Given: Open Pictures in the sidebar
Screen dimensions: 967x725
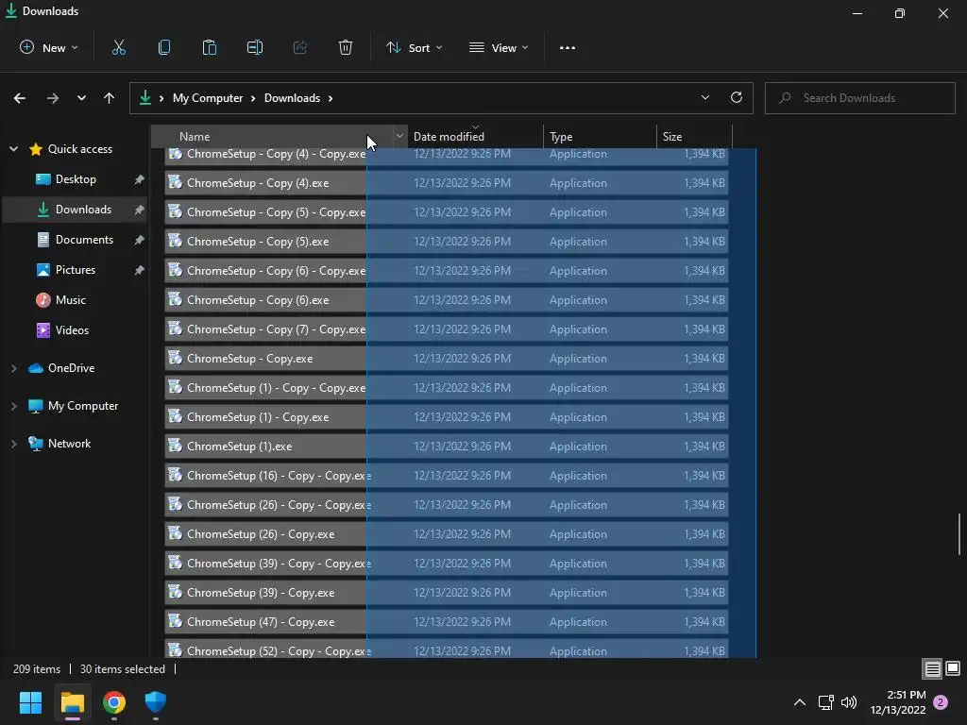Looking at the screenshot, I should [76, 270].
